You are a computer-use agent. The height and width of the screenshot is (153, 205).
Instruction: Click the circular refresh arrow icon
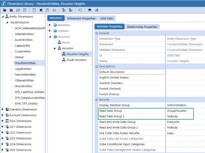(80, 10)
